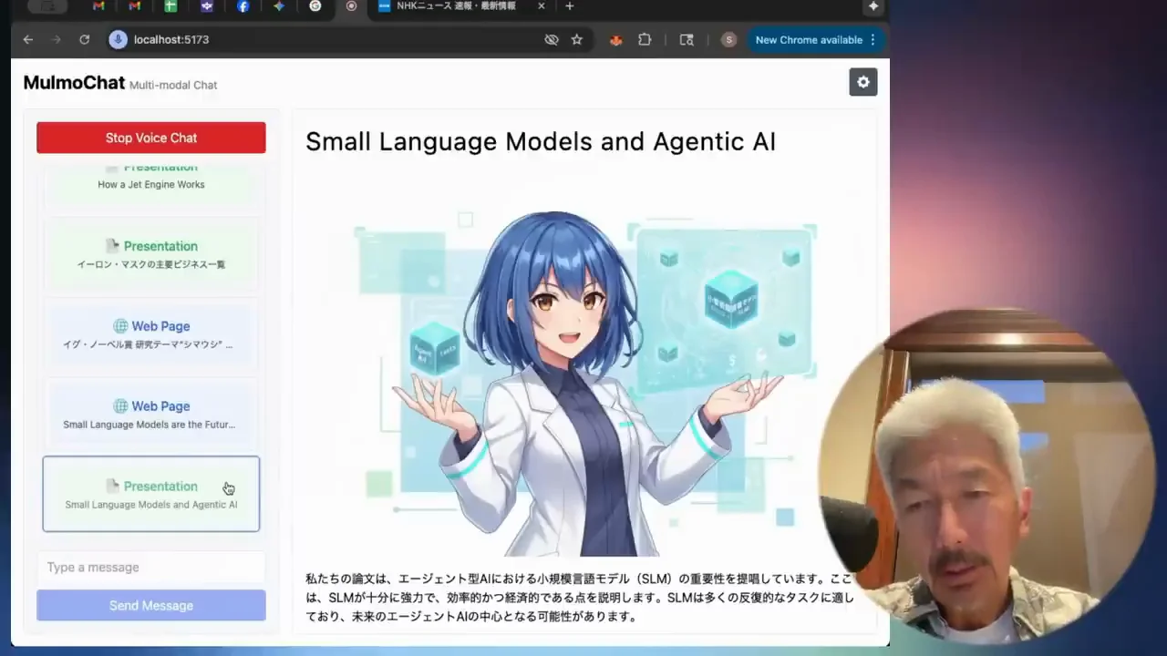
Task: Switch to the green spreadsheet tab
Action: click(170, 6)
